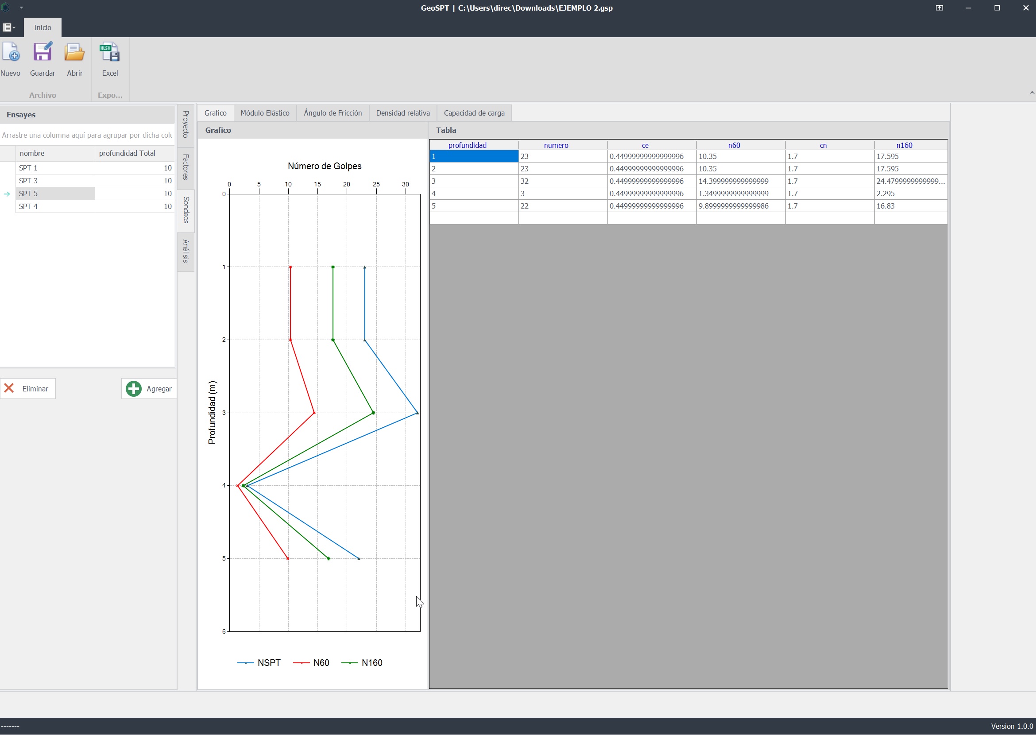Select SPT 4 in the Ensayes list
Screen dimensions: 1036x735
tap(28, 206)
